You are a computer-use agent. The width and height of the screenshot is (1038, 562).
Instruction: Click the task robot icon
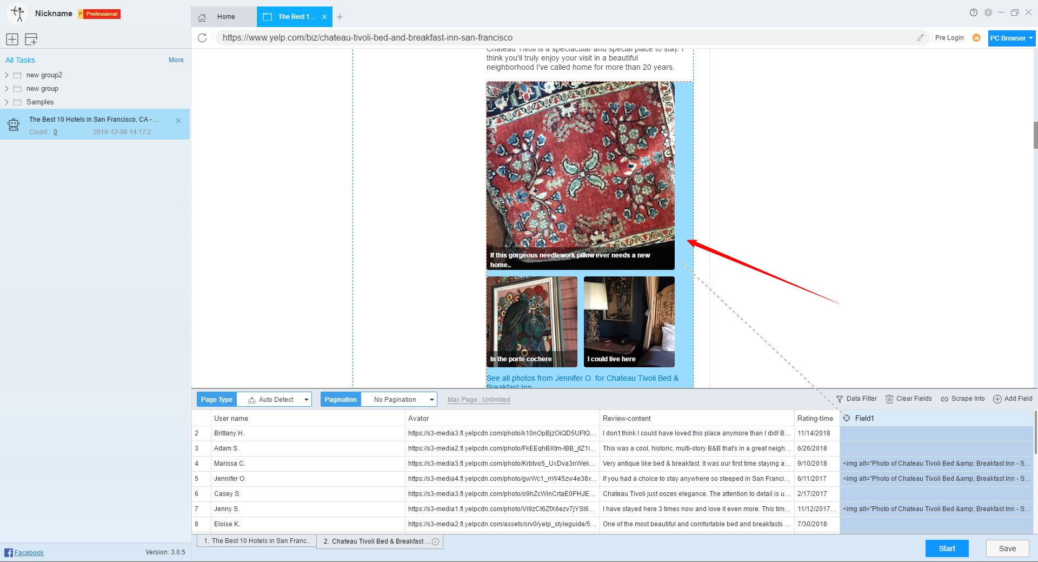coord(14,125)
